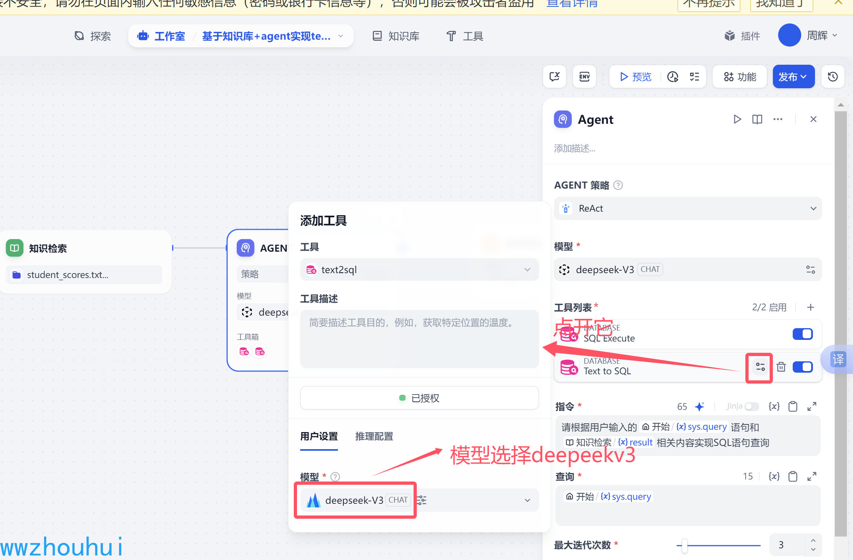Click the 功能 features button
The width and height of the screenshot is (853, 560).
pyautogui.click(x=740, y=76)
